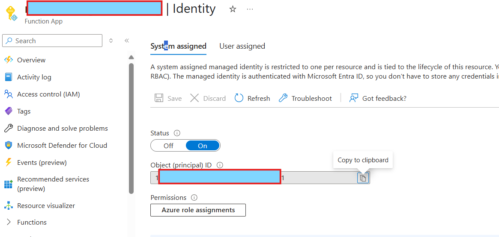
Task: Collapse the left sidebar with chevrons
Action: pos(127,41)
